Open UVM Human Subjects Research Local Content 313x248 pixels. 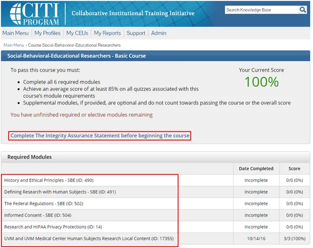(88, 238)
